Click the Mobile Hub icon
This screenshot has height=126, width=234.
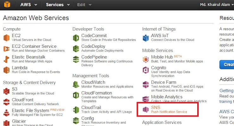pos(146,59)
